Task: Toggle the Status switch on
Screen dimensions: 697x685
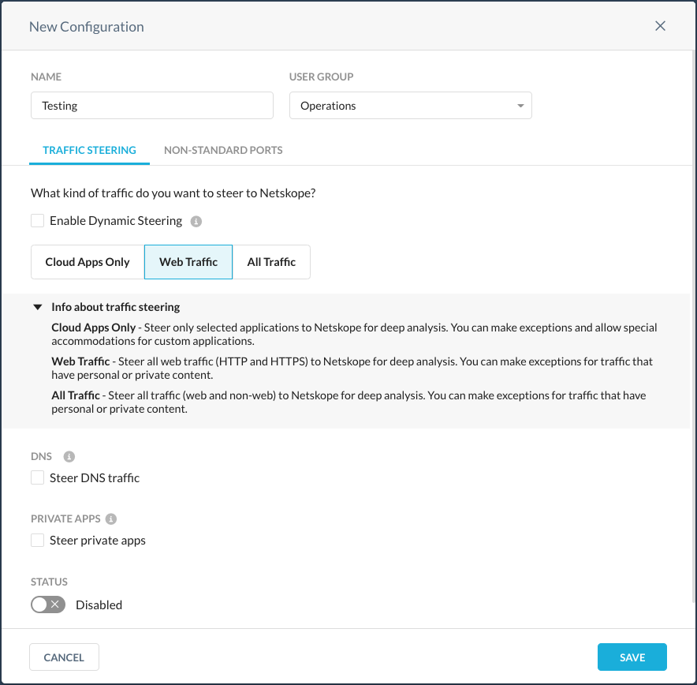Action: (x=48, y=605)
